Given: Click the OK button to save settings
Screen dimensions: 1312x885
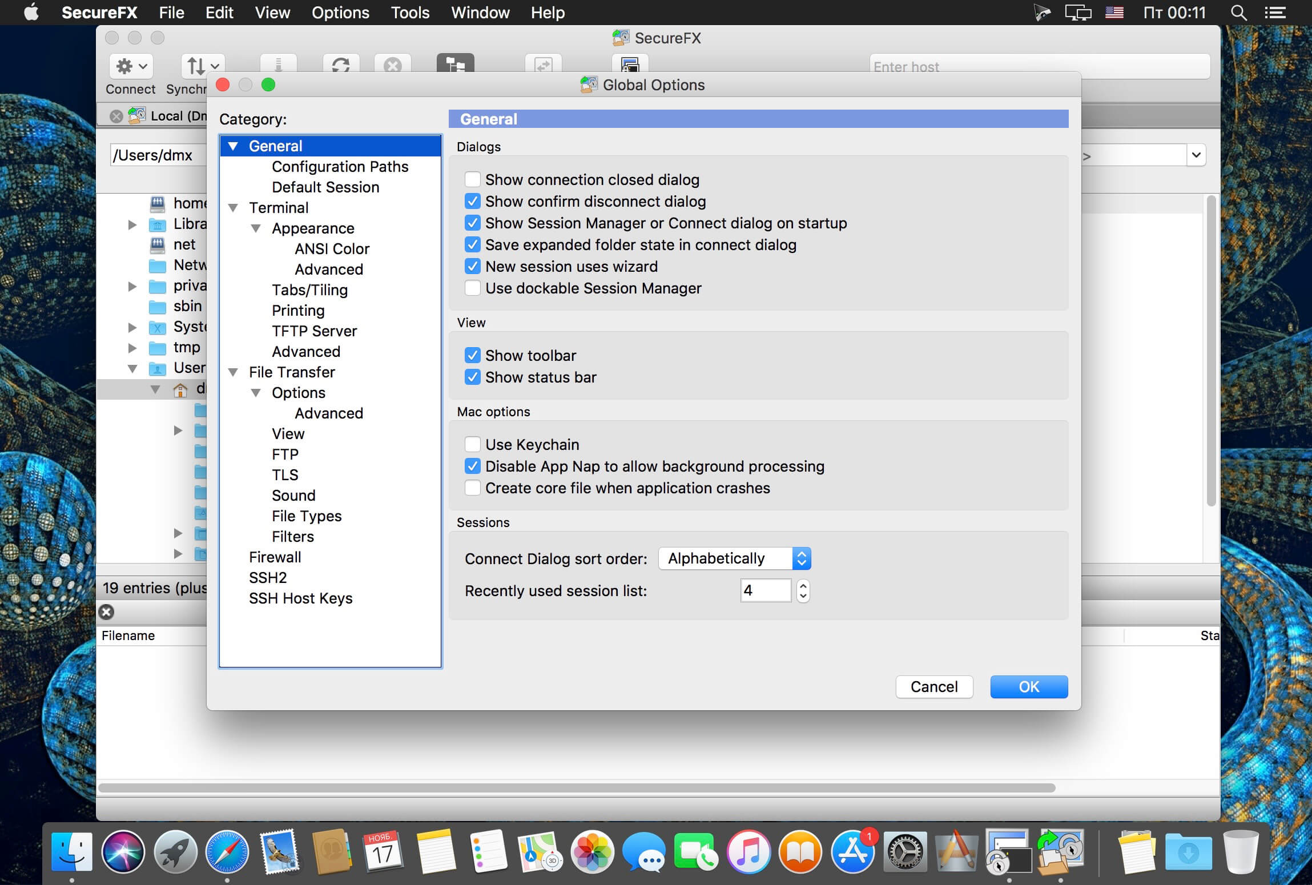Looking at the screenshot, I should (1028, 686).
